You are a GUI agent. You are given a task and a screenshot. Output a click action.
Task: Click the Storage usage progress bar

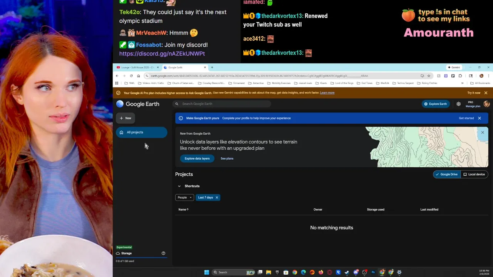[141, 257]
